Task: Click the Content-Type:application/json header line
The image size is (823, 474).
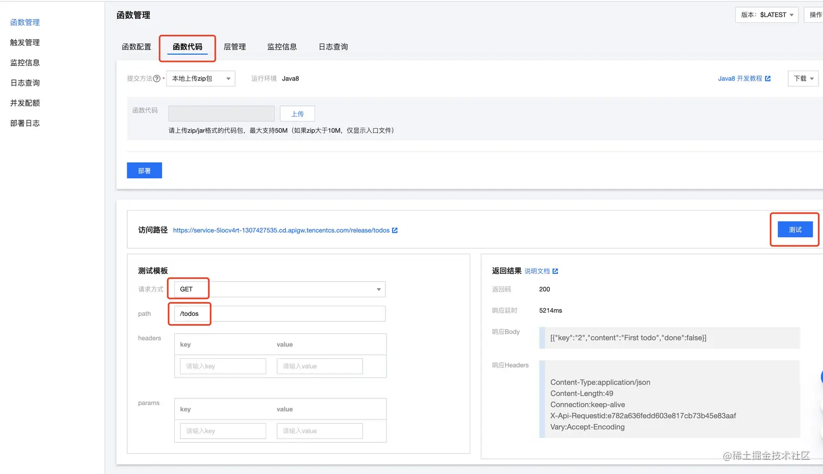Action: coord(600,383)
